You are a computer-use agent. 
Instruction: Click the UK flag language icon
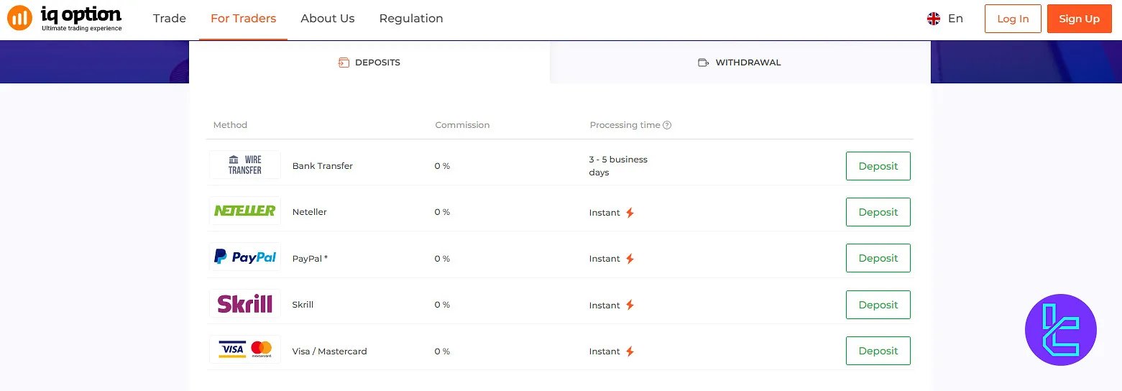pos(934,19)
